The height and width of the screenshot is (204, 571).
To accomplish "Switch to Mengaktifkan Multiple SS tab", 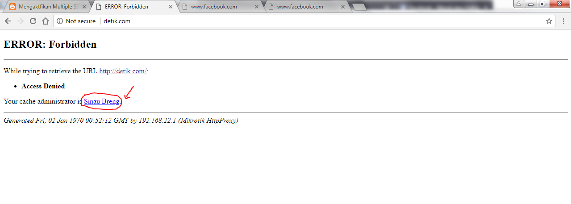I will coord(45,7).
